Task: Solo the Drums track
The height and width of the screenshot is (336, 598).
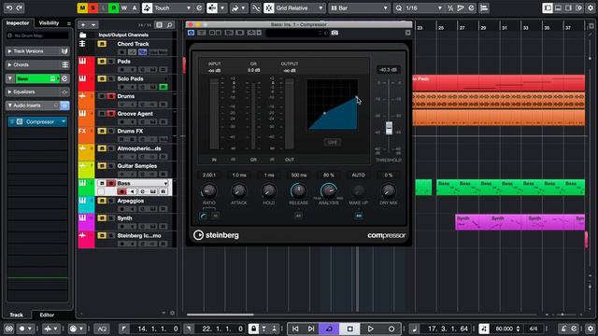Action: (111, 96)
